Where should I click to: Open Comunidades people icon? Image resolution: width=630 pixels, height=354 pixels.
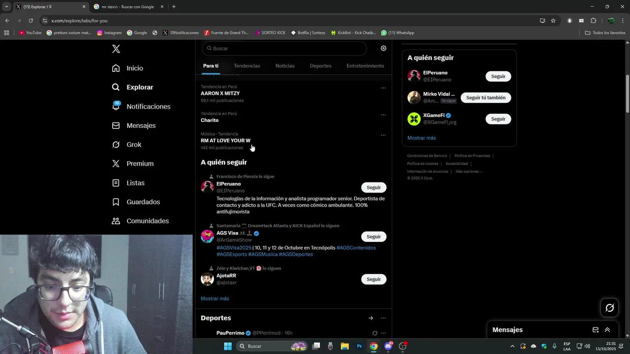116,221
